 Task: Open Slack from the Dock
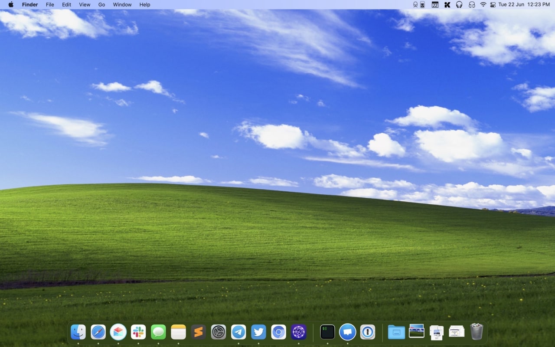click(x=138, y=332)
